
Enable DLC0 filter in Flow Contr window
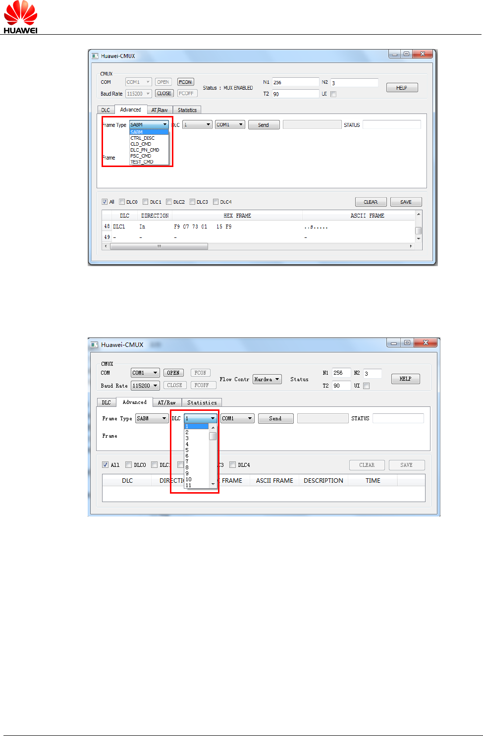pos(128,465)
